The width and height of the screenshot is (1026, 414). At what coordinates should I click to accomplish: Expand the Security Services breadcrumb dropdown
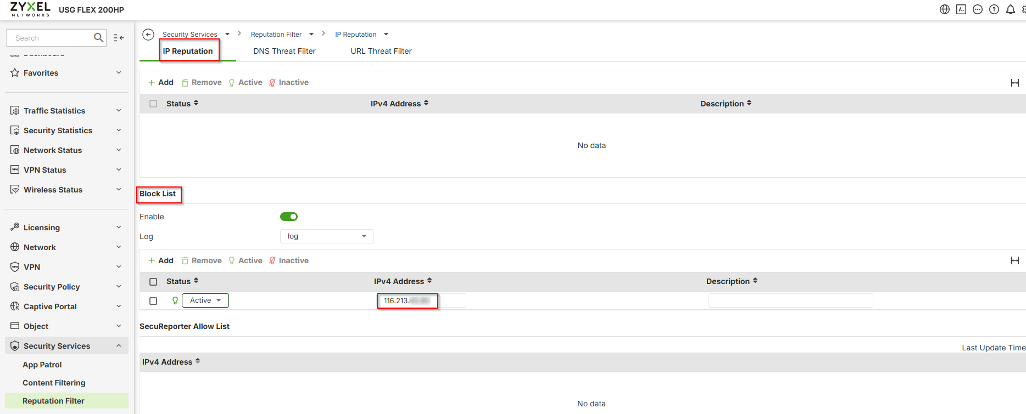point(227,34)
